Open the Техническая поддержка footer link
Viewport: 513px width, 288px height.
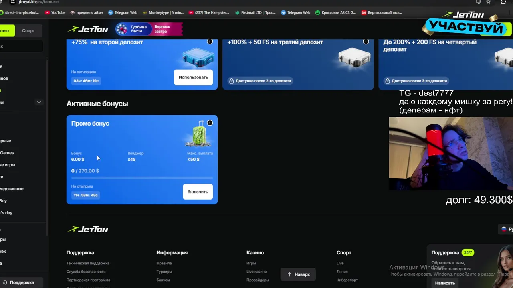pos(88,263)
